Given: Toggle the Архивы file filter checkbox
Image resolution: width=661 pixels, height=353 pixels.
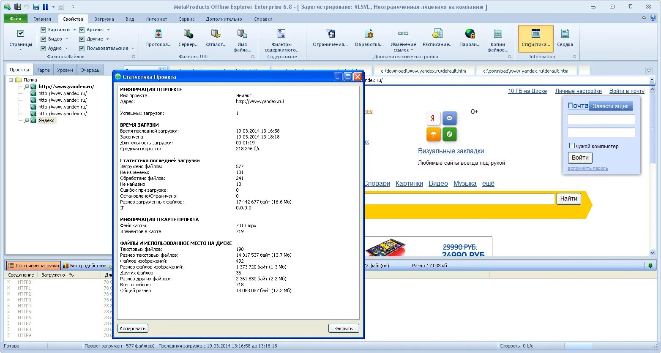Looking at the screenshot, I should 82,30.
